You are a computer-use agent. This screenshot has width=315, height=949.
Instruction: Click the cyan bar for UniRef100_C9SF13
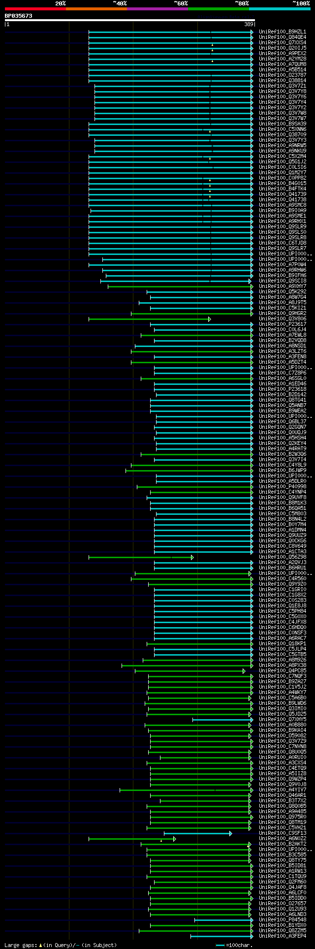click(198, 833)
